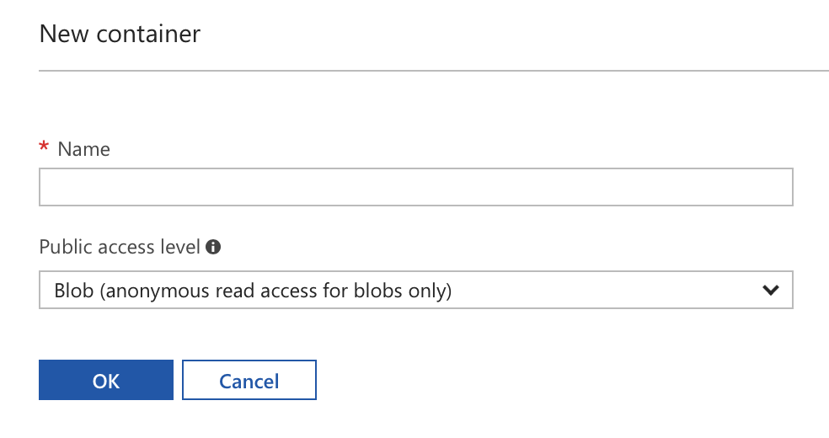This screenshot has height=438, width=829.
Task: Dismiss the New container dialog with Cancel
Action: pos(249,380)
